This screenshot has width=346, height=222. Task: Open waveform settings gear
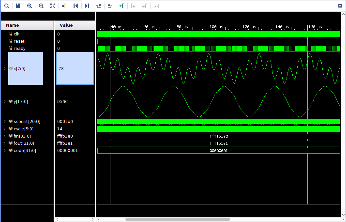[340, 6]
